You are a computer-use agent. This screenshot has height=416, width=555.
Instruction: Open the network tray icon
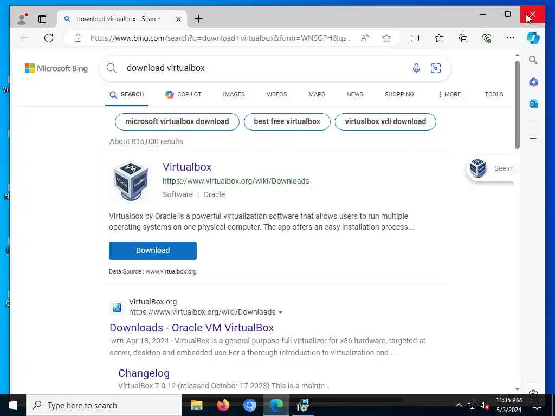pyautogui.click(x=472, y=405)
